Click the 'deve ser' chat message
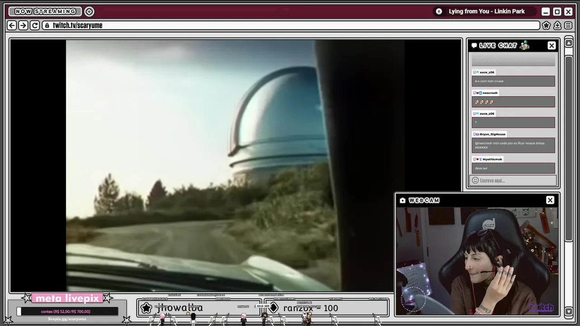Screen dimensions: 580x326 513,168
